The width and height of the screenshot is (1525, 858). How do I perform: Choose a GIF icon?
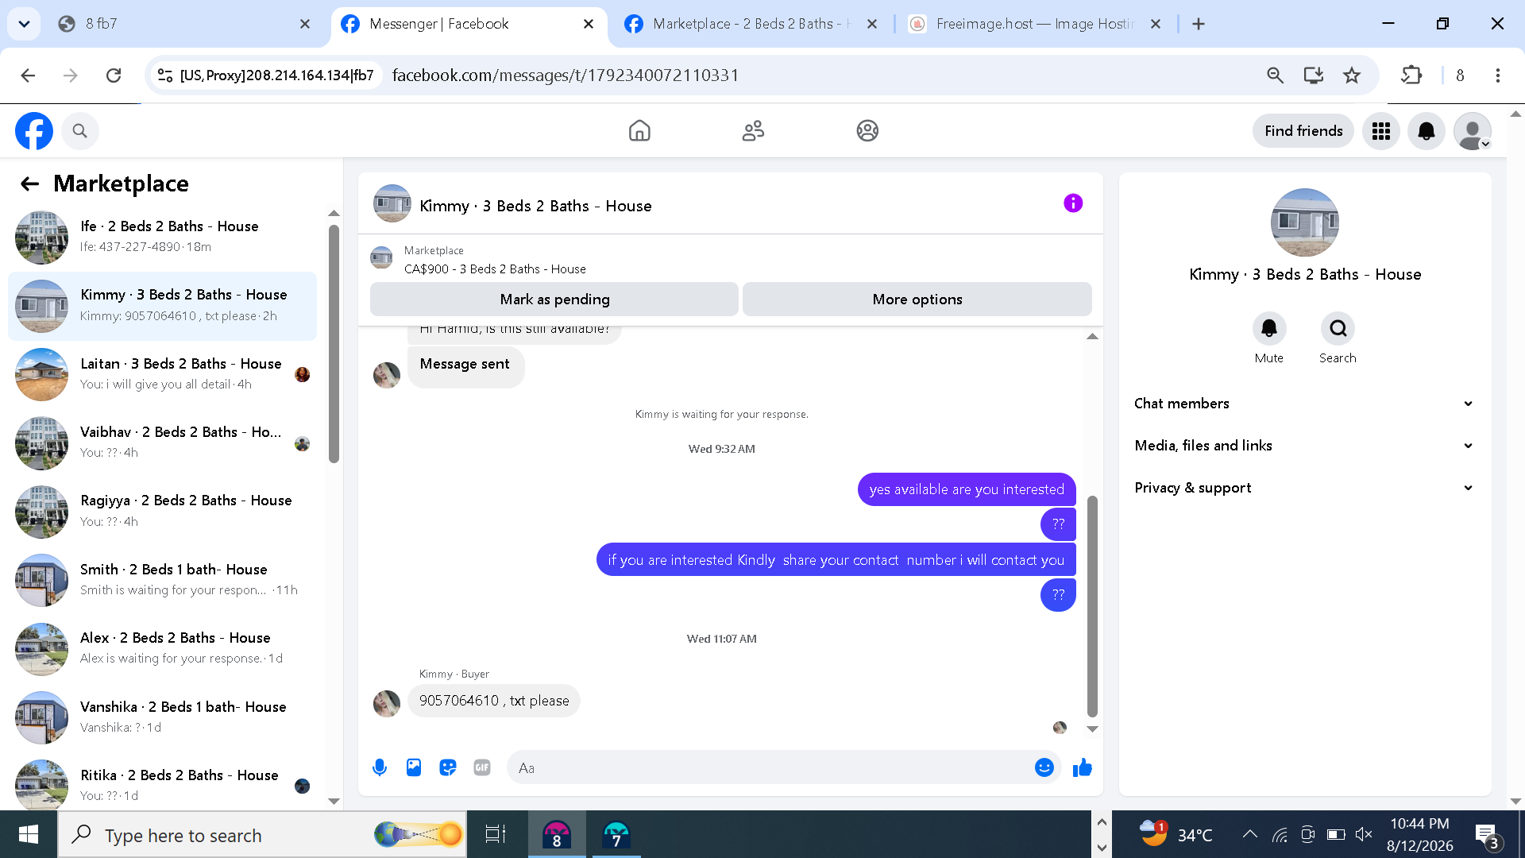[x=482, y=767]
